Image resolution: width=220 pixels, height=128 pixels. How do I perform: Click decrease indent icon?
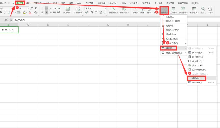coord(55,8)
